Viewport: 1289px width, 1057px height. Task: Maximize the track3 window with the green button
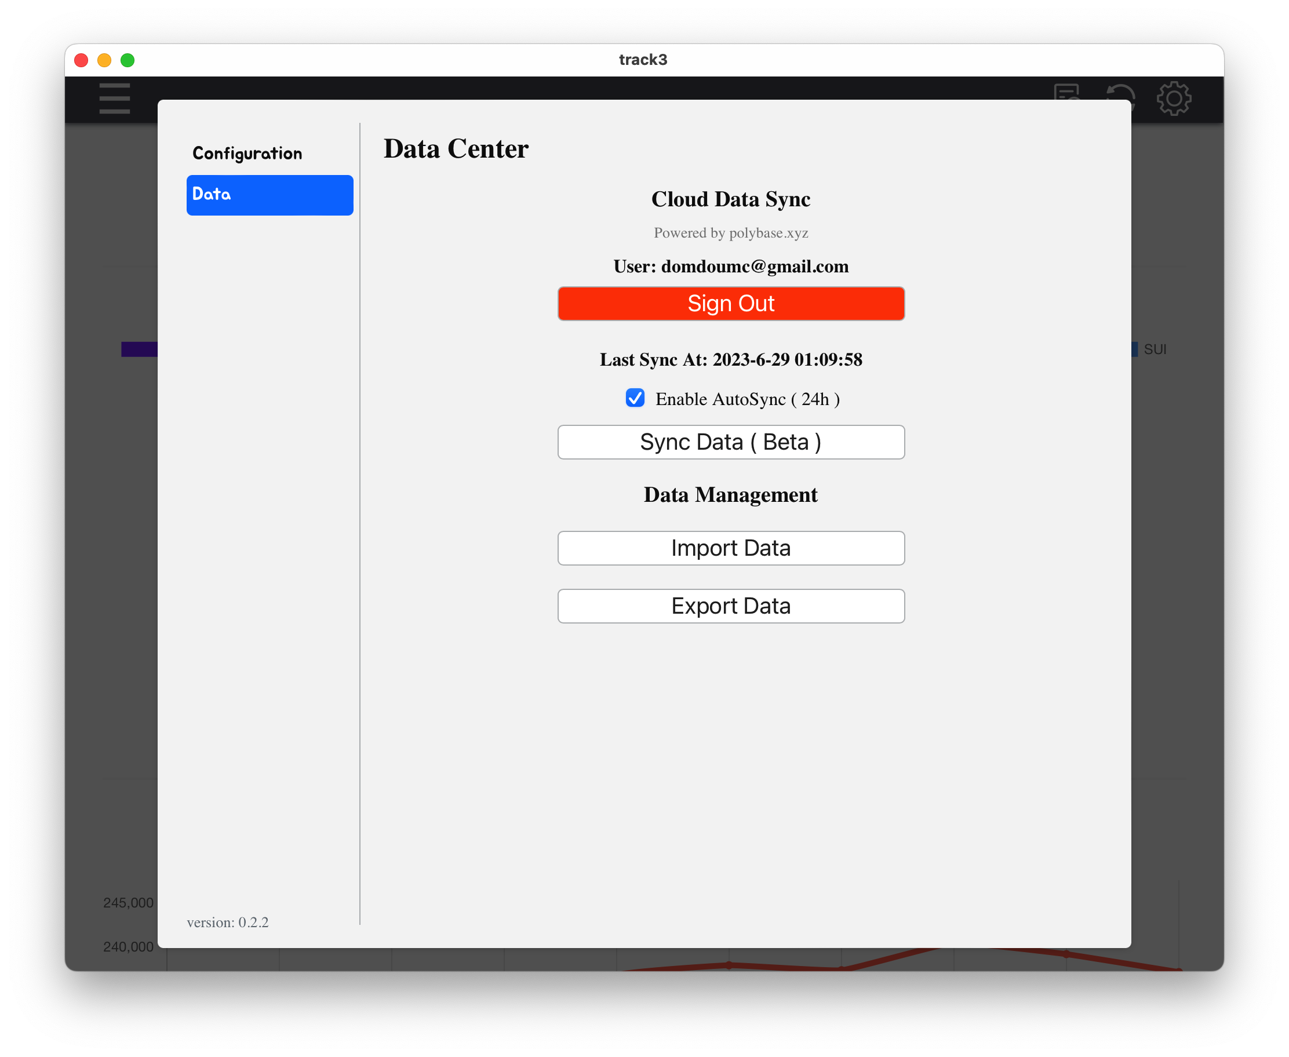(128, 60)
